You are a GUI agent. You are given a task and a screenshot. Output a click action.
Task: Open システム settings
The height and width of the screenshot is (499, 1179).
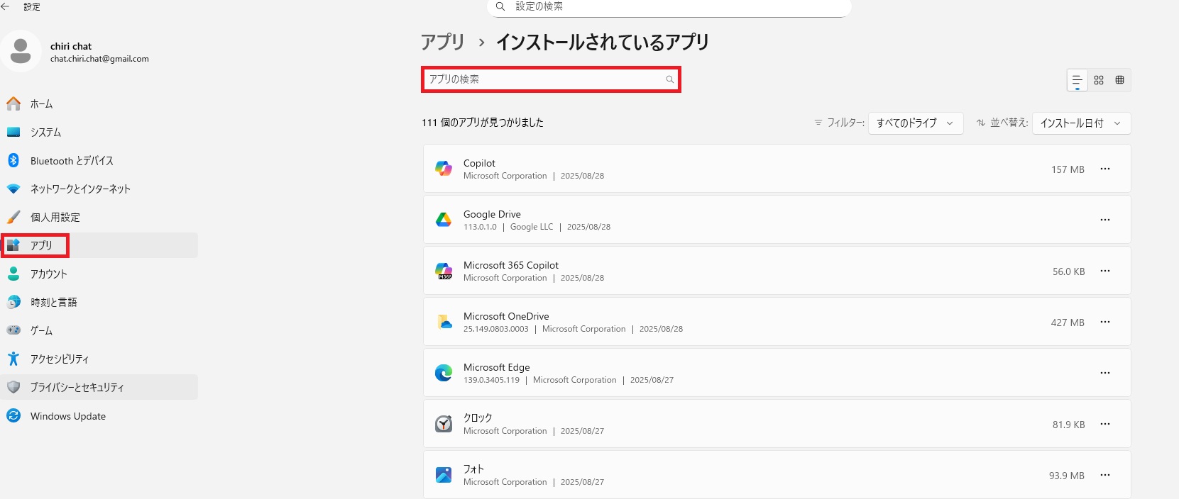point(99,132)
